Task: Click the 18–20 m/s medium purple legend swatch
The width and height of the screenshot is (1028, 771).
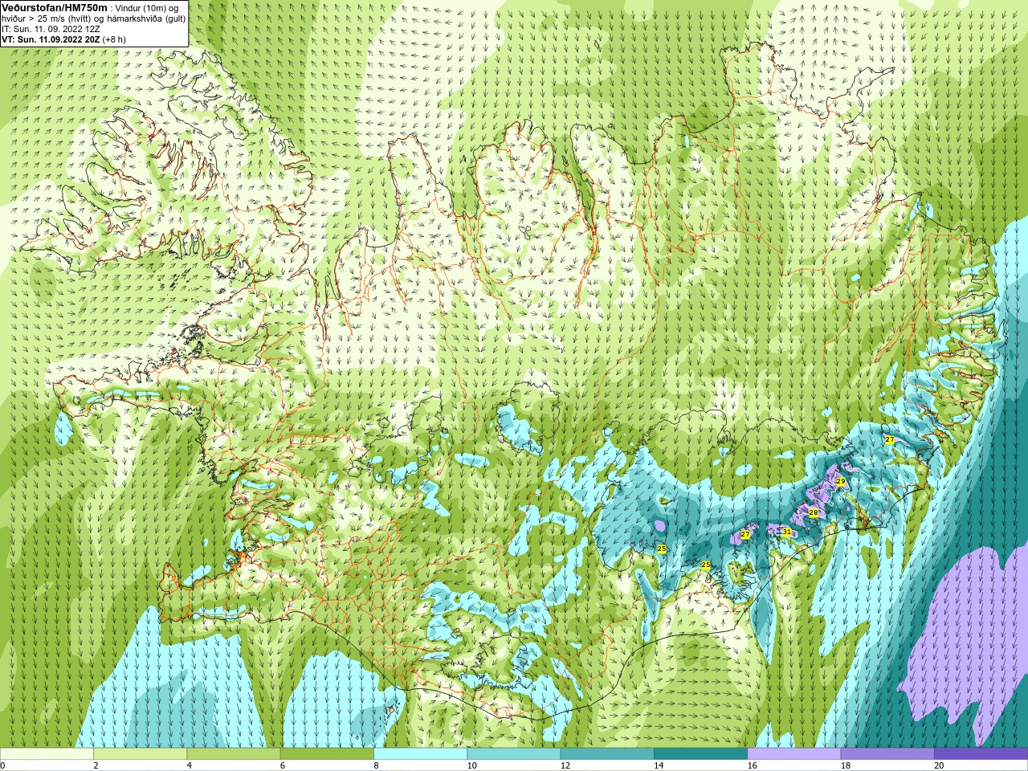Action: (887, 754)
